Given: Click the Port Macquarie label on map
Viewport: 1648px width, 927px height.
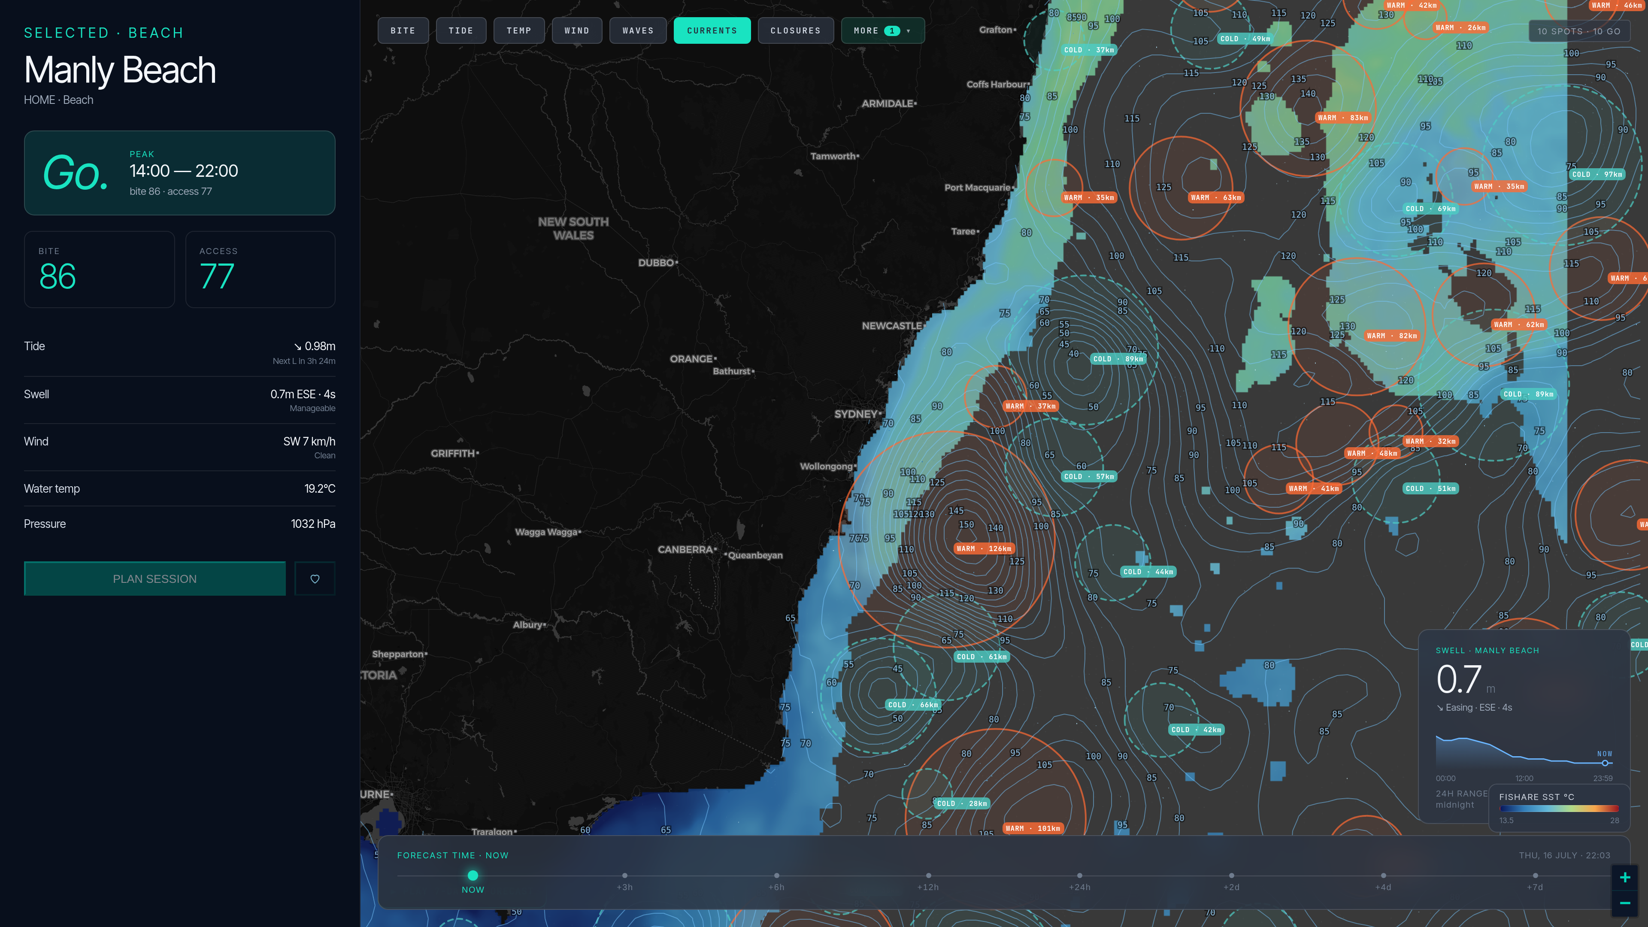Looking at the screenshot, I should click(978, 188).
